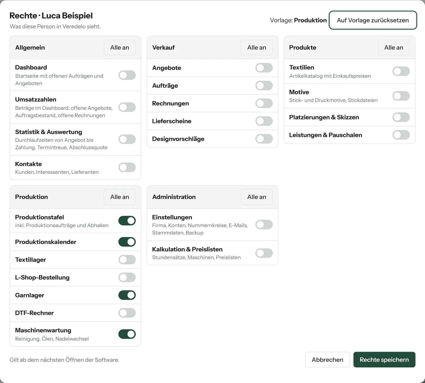Disable the Garnlager toggle
The width and height of the screenshot is (425, 383).
(x=127, y=295)
